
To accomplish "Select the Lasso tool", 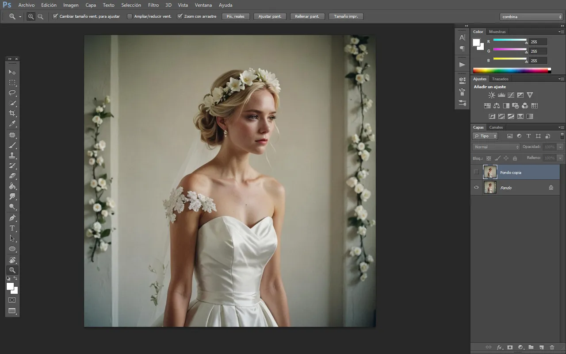I will [12, 93].
